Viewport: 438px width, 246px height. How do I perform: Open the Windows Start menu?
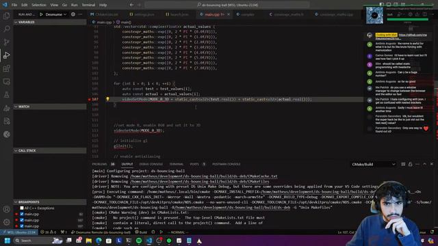pyautogui.click(x=8, y=241)
